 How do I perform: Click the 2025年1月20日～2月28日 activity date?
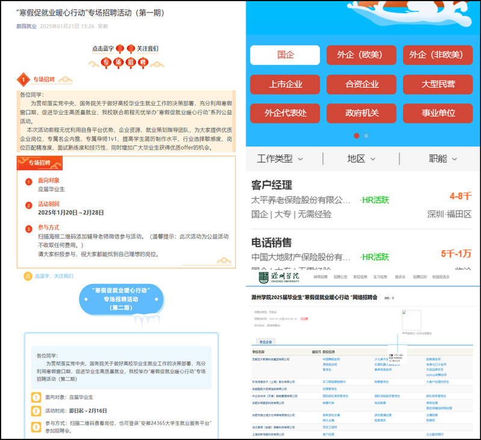click(x=71, y=213)
